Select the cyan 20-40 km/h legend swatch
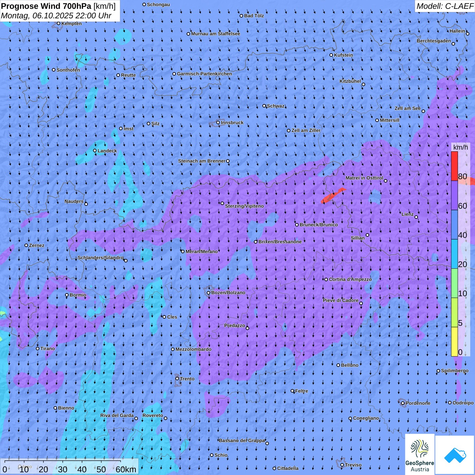The height and width of the screenshot is (475, 475). (454, 254)
